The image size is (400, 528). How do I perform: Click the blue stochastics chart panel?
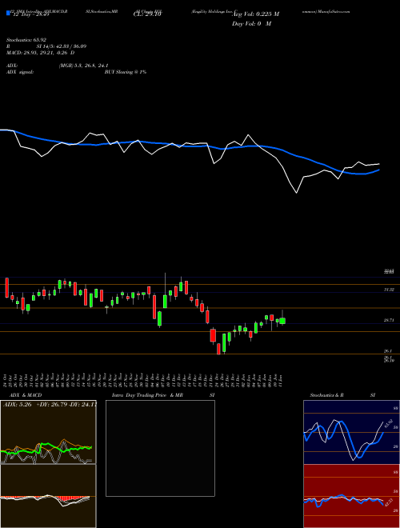(x=351, y=432)
